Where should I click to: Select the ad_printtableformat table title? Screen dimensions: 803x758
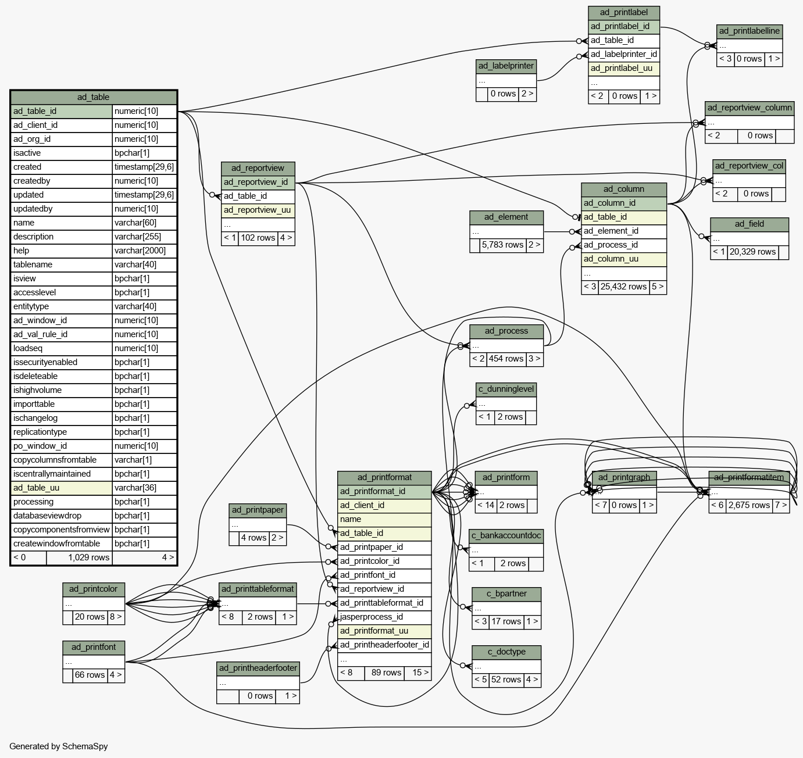(258, 589)
